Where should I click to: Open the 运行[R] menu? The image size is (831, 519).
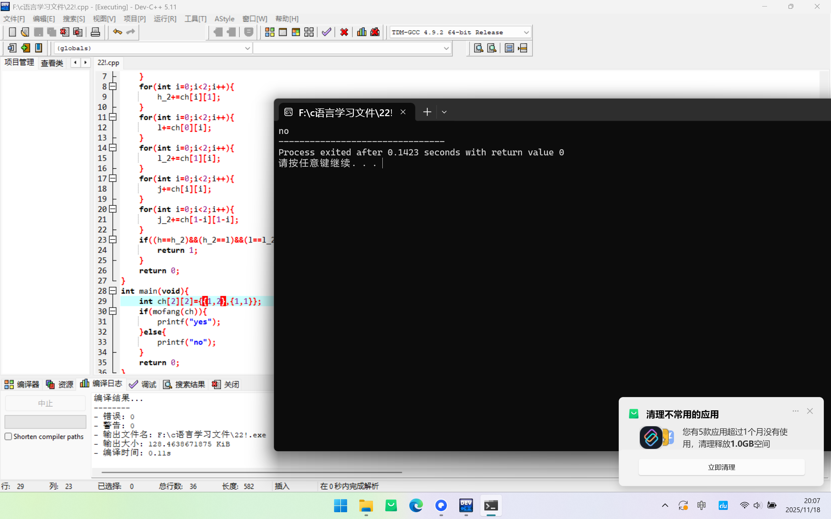click(x=165, y=18)
